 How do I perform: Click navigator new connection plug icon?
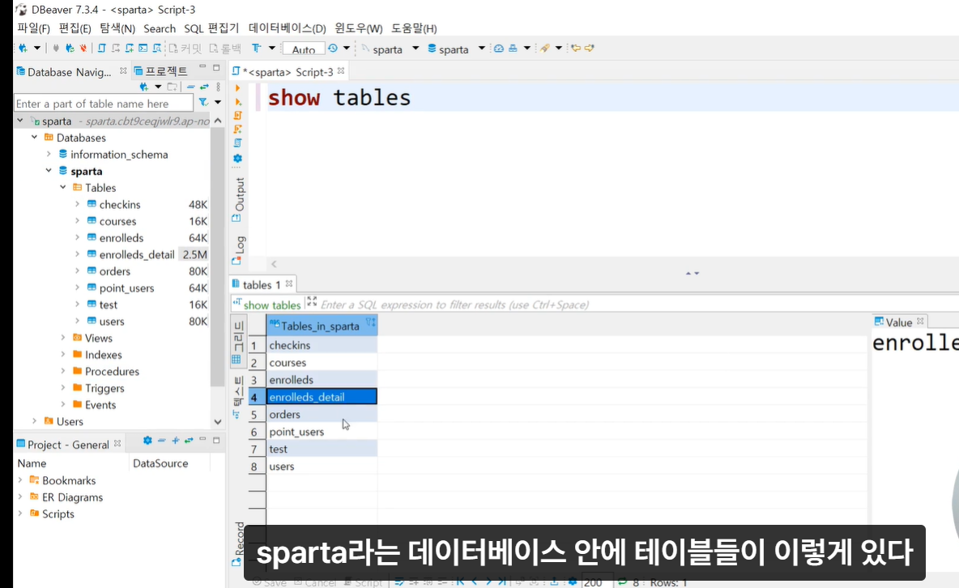click(x=143, y=87)
